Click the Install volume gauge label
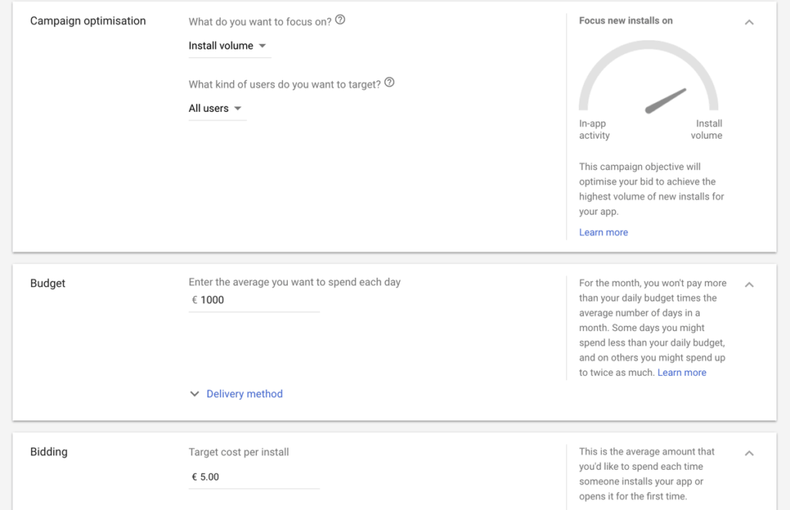The image size is (790, 510). [707, 130]
